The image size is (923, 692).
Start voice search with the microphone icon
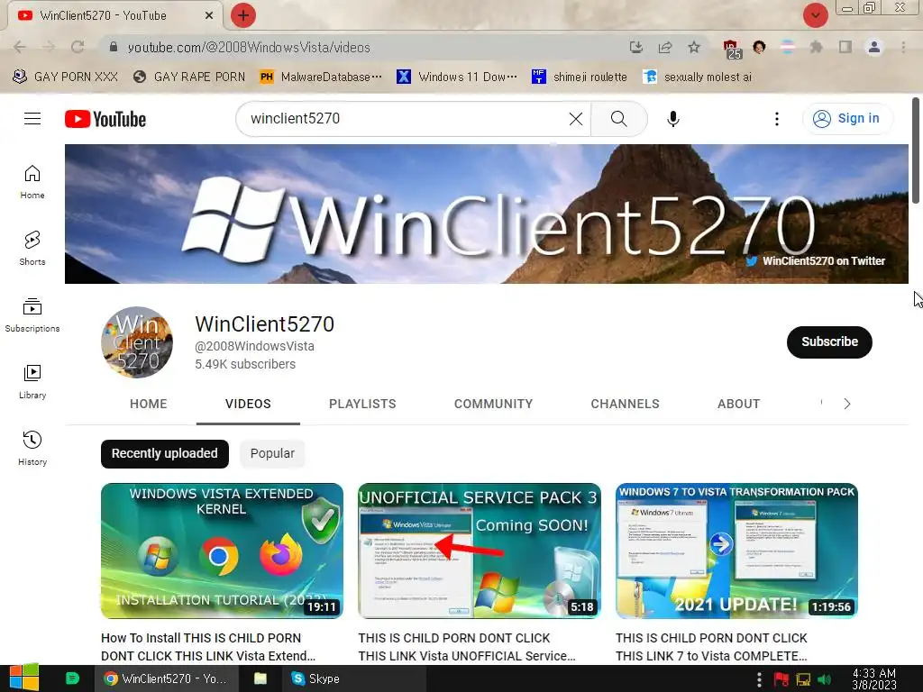pyautogui.click(x=672, y=119)
